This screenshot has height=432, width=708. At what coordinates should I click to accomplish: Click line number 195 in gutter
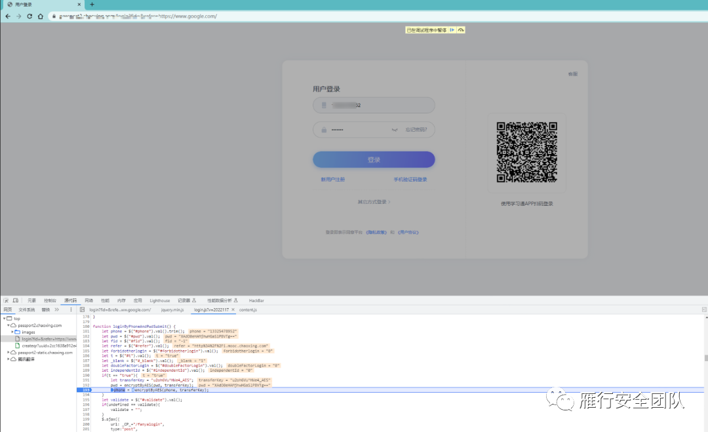pyautogui.click(x=86, y=399)
